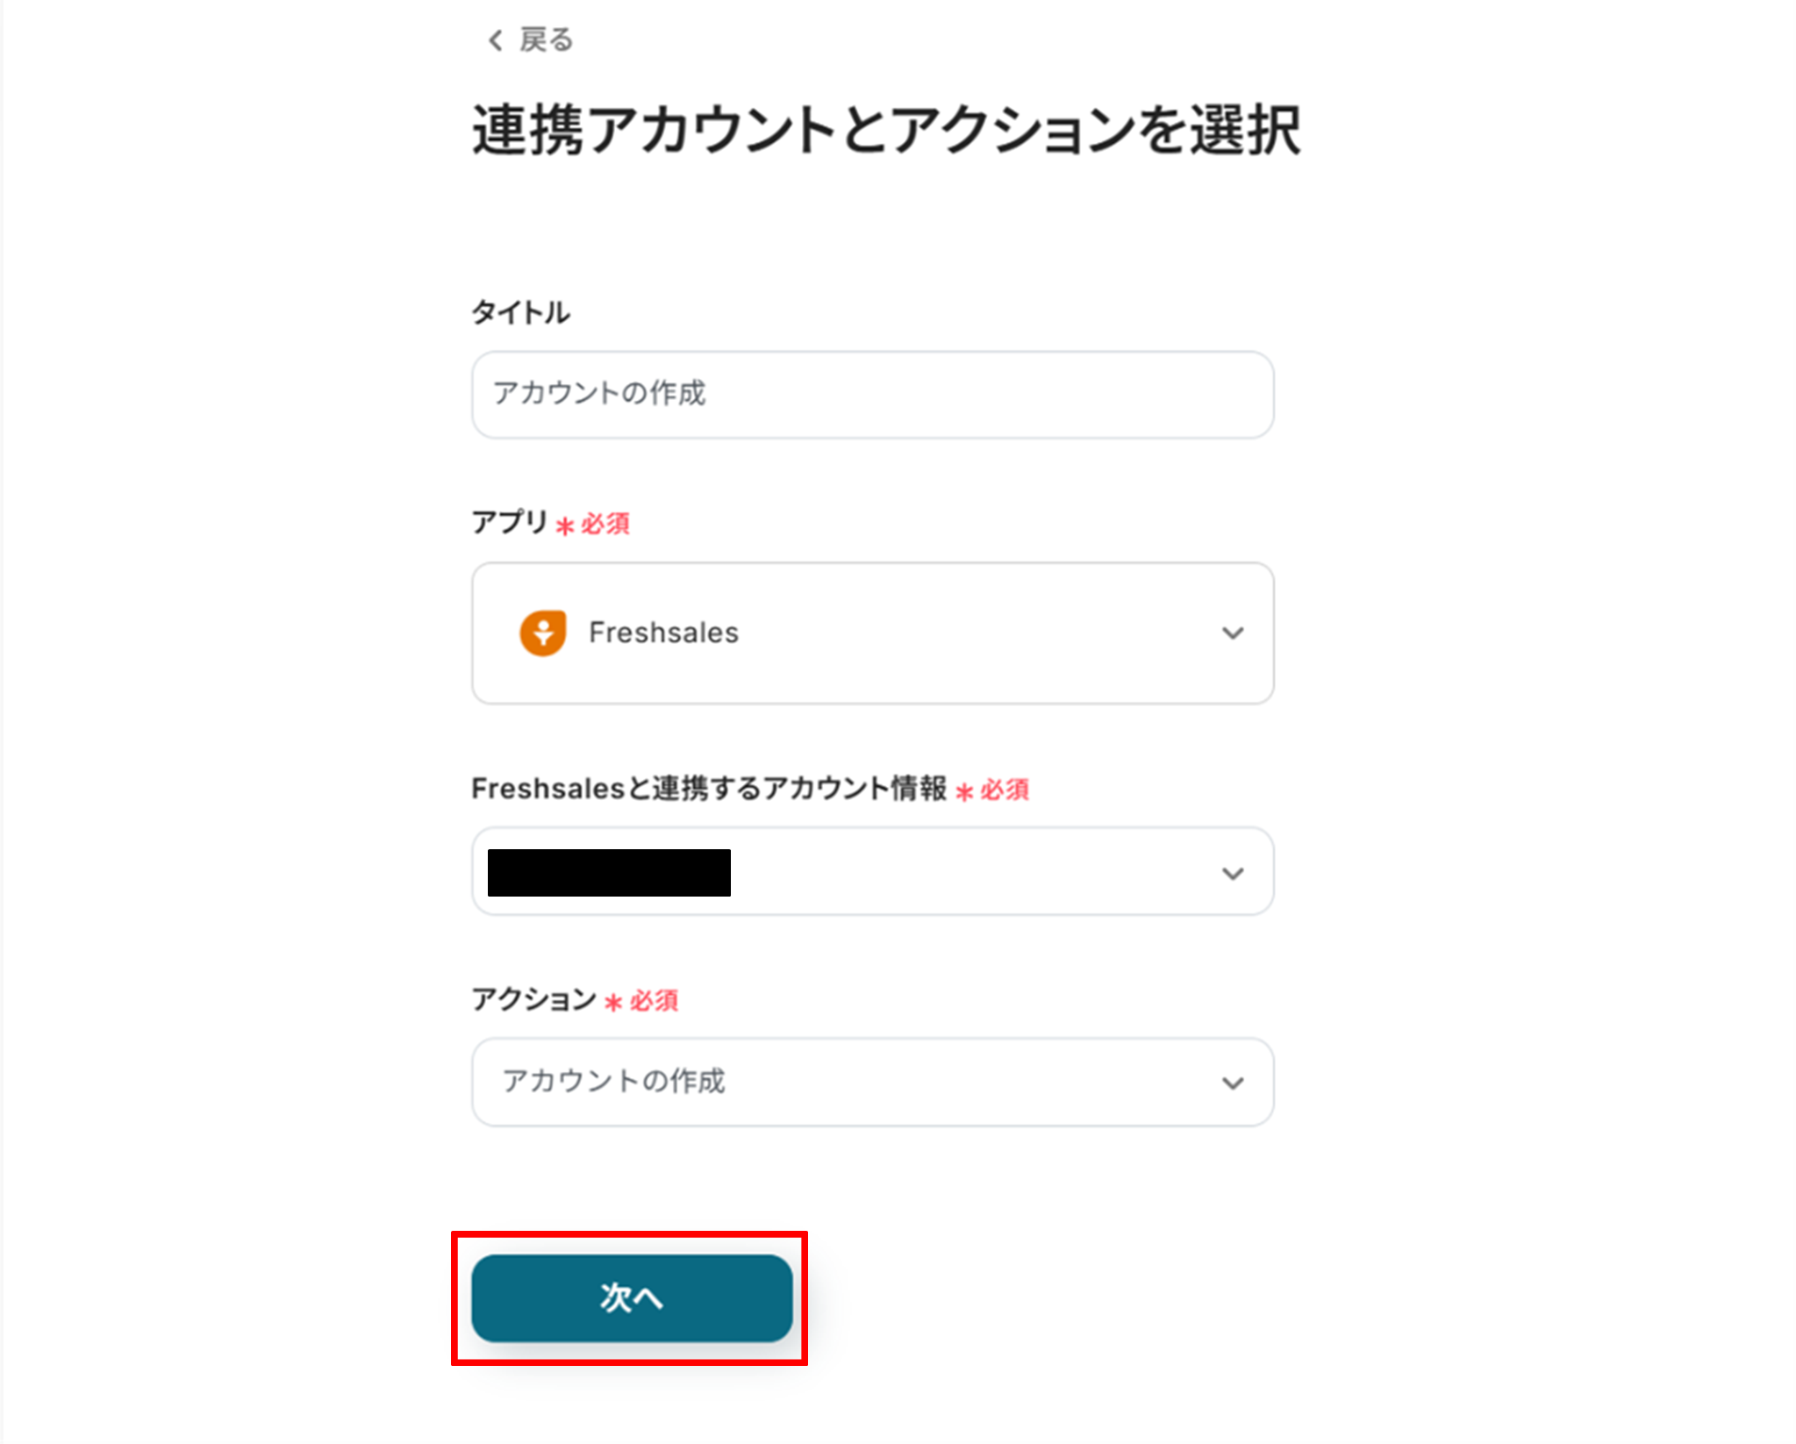Click the Freshsalesと連携するアカウント情報 label
Image resolution: width=1796 pixels, height=1444 pixels.
pos(708,789)
